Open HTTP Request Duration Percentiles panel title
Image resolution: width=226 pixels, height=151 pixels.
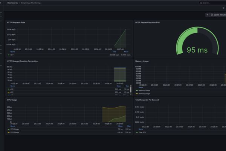(x=22, y=61)
